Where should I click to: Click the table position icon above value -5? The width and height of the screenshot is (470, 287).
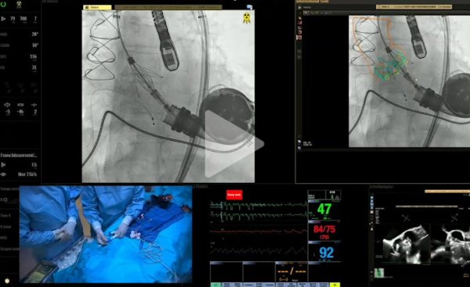7,105
